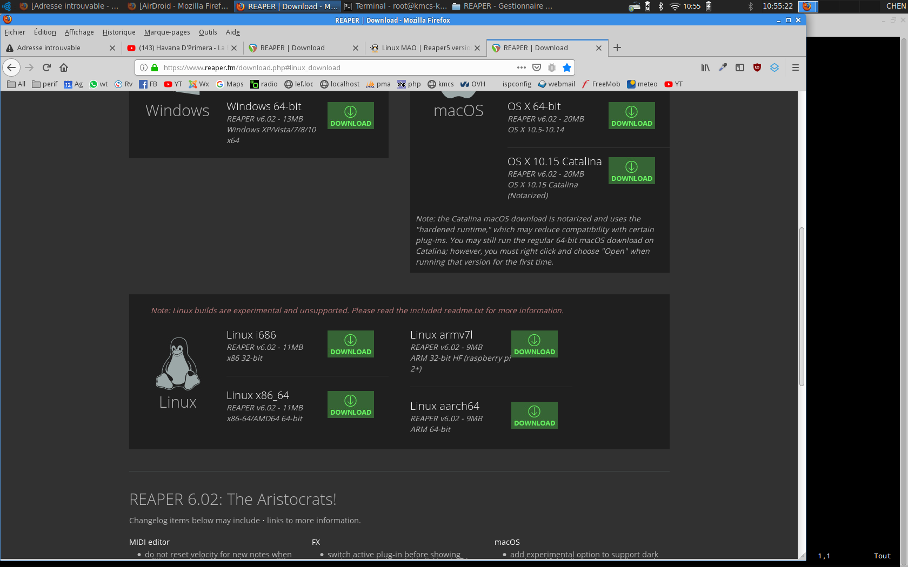Download REAPER for OS X 10.15 Catalina
The image size is (908, 567).
coord(632,171)
